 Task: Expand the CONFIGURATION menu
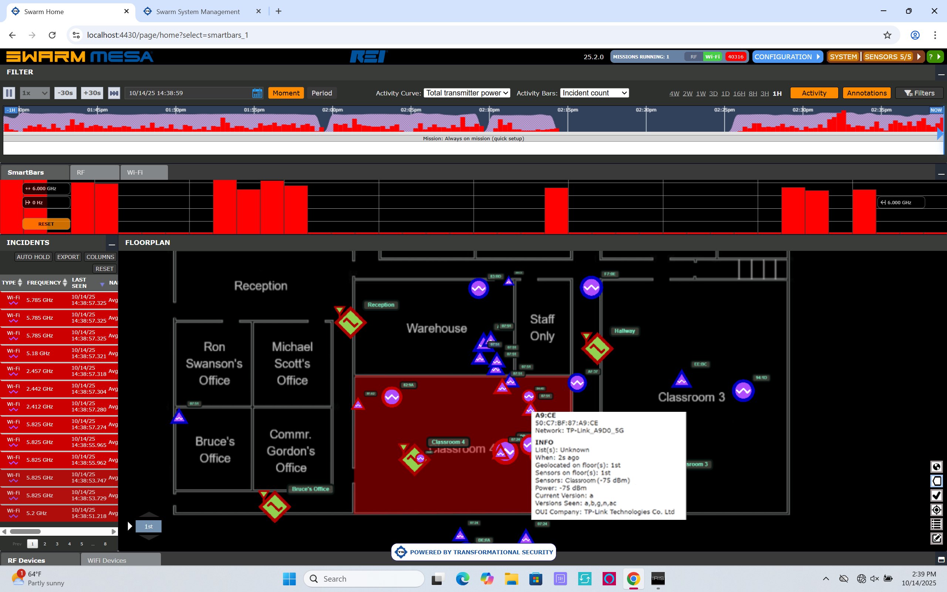tap(787, 57)
